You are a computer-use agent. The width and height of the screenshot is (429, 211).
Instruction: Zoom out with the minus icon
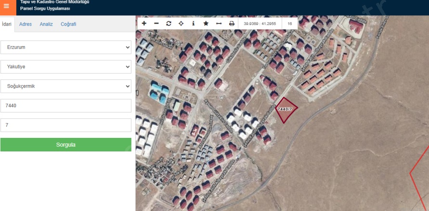coord(156,23)
